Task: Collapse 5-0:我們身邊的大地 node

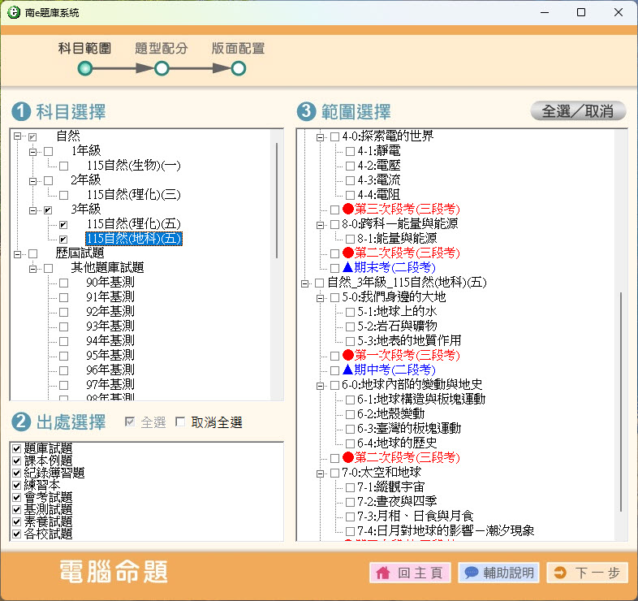Action: tap(321, 298)
